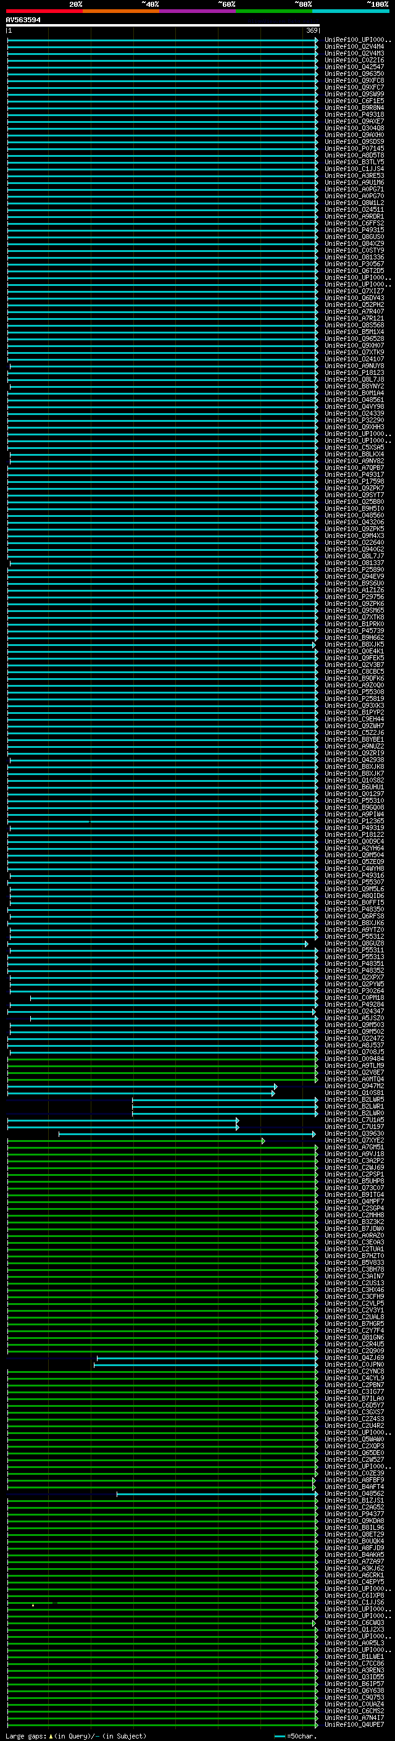Open hit UniRef100_A8FJD9
Screen dimensions: 395x1741
(354, 1547)
